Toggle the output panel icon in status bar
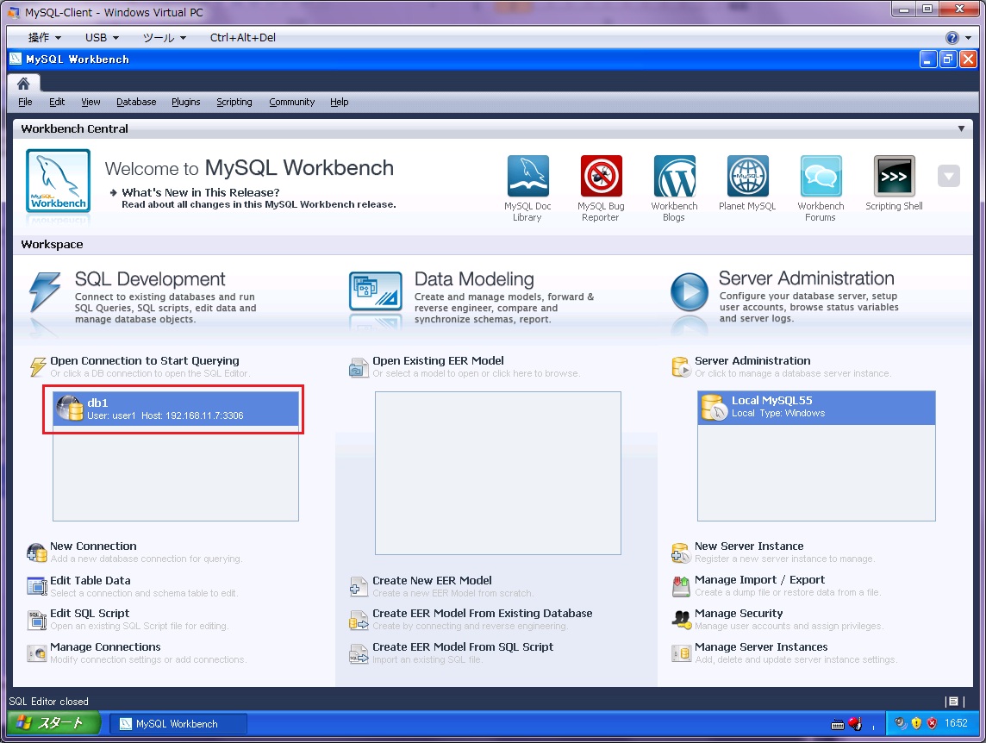 pyautogui.click(x=953, y=702)
